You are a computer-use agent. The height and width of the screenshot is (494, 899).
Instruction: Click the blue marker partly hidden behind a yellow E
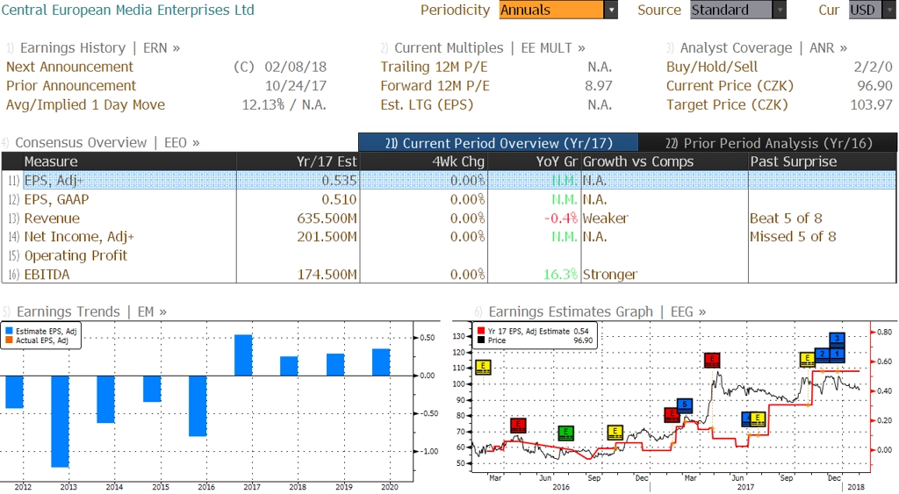coord(746,419)
